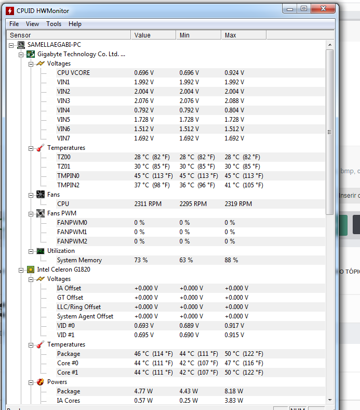Select the FANPWM2 row
Screen dimensions: 360x410
click(191, 241)
